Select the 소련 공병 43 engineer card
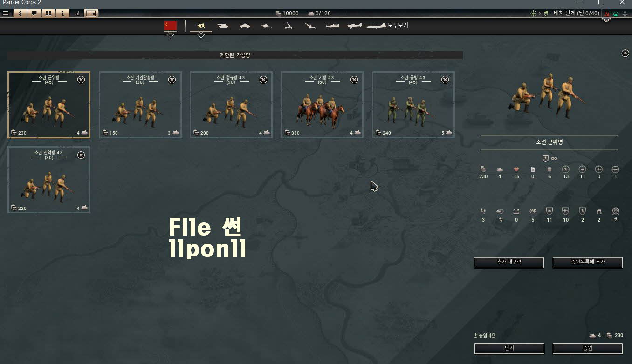Image resolution: width=632 pixels, height=364 pixels. point(413,105)
